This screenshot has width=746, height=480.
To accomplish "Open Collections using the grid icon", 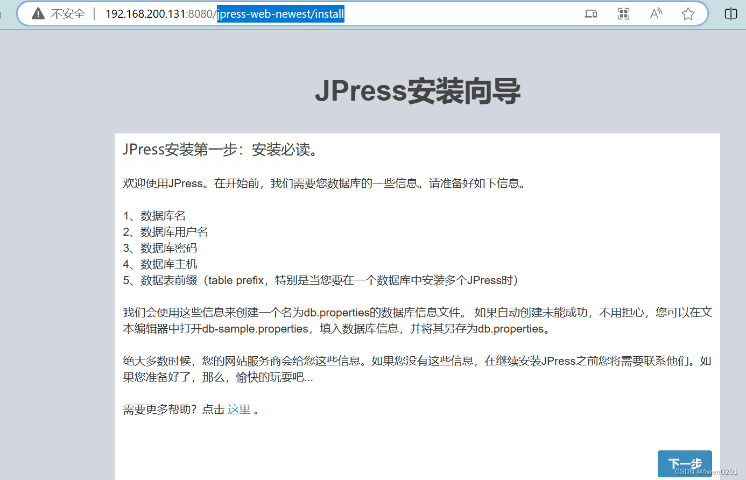I will coord(623,14).
